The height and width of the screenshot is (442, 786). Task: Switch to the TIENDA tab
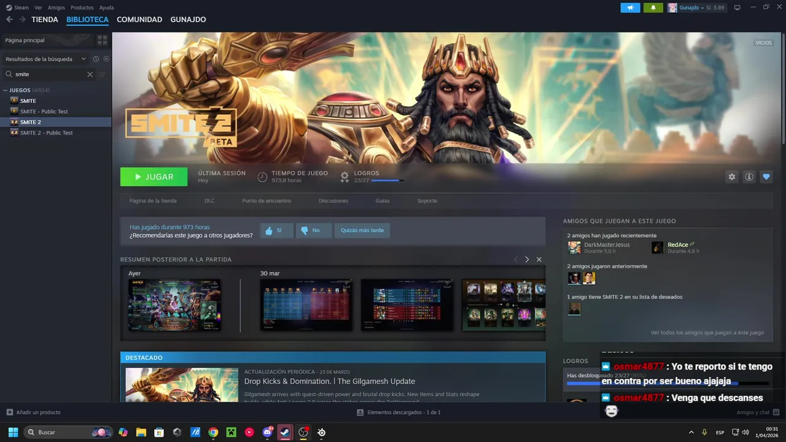(45, 20)
